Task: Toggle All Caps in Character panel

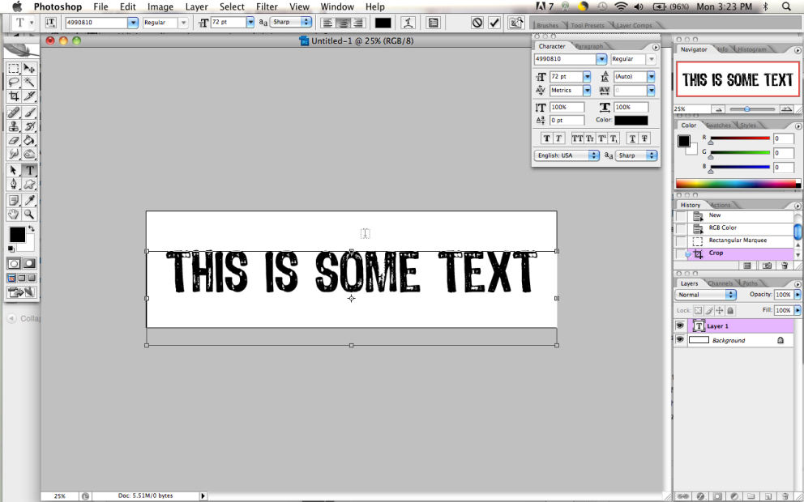Action: 577,138
